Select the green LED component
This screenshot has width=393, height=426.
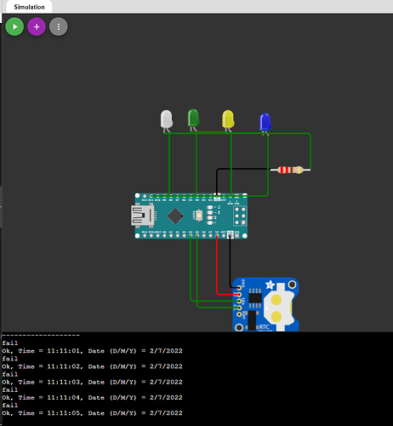coord(193,118)
